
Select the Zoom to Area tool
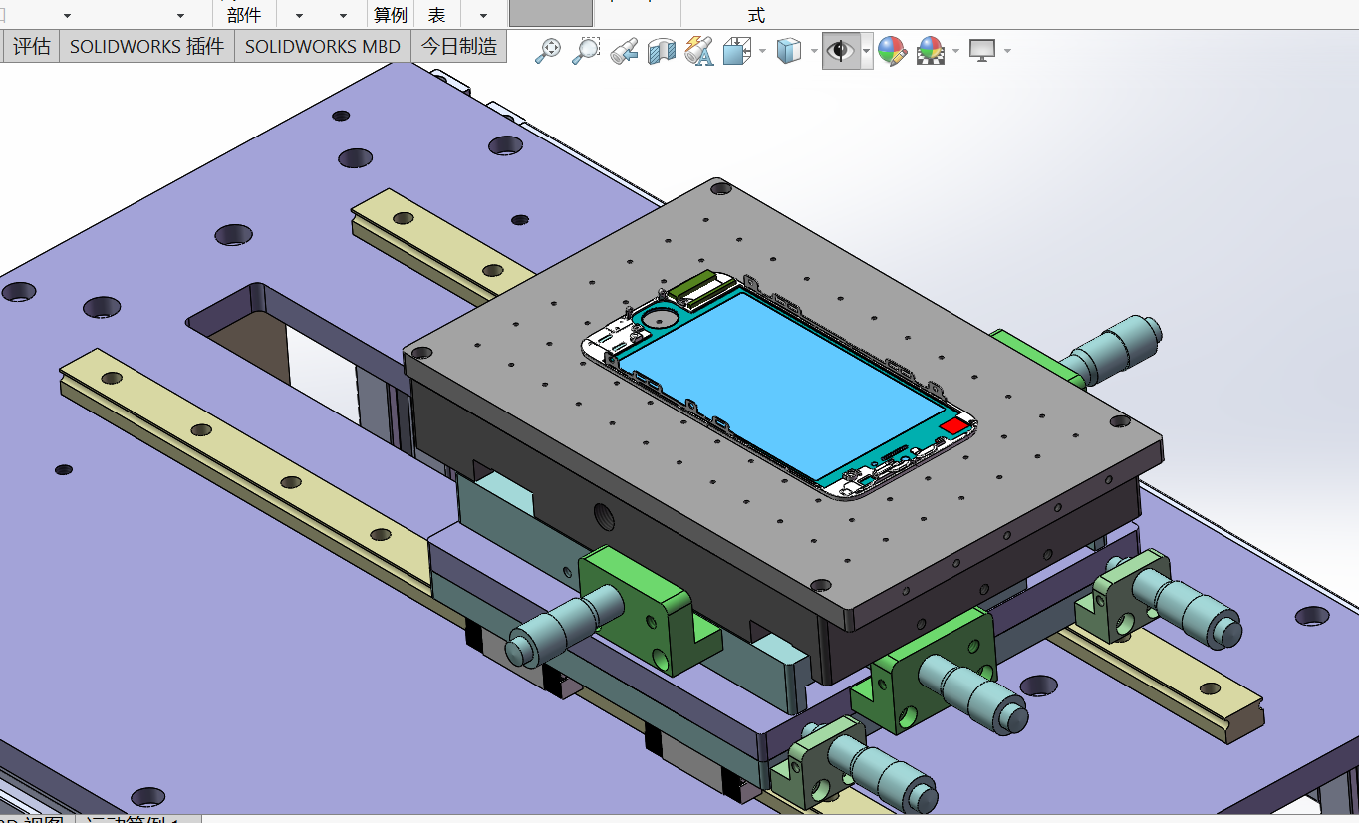tap(586, 50)
